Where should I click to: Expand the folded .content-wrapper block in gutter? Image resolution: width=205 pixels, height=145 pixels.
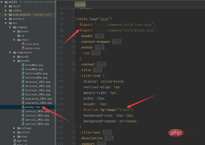click(x=74, y=42)
